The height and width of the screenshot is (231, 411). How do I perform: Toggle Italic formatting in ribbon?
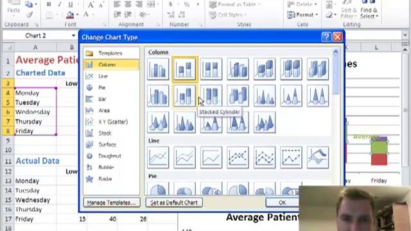[60, 4]
